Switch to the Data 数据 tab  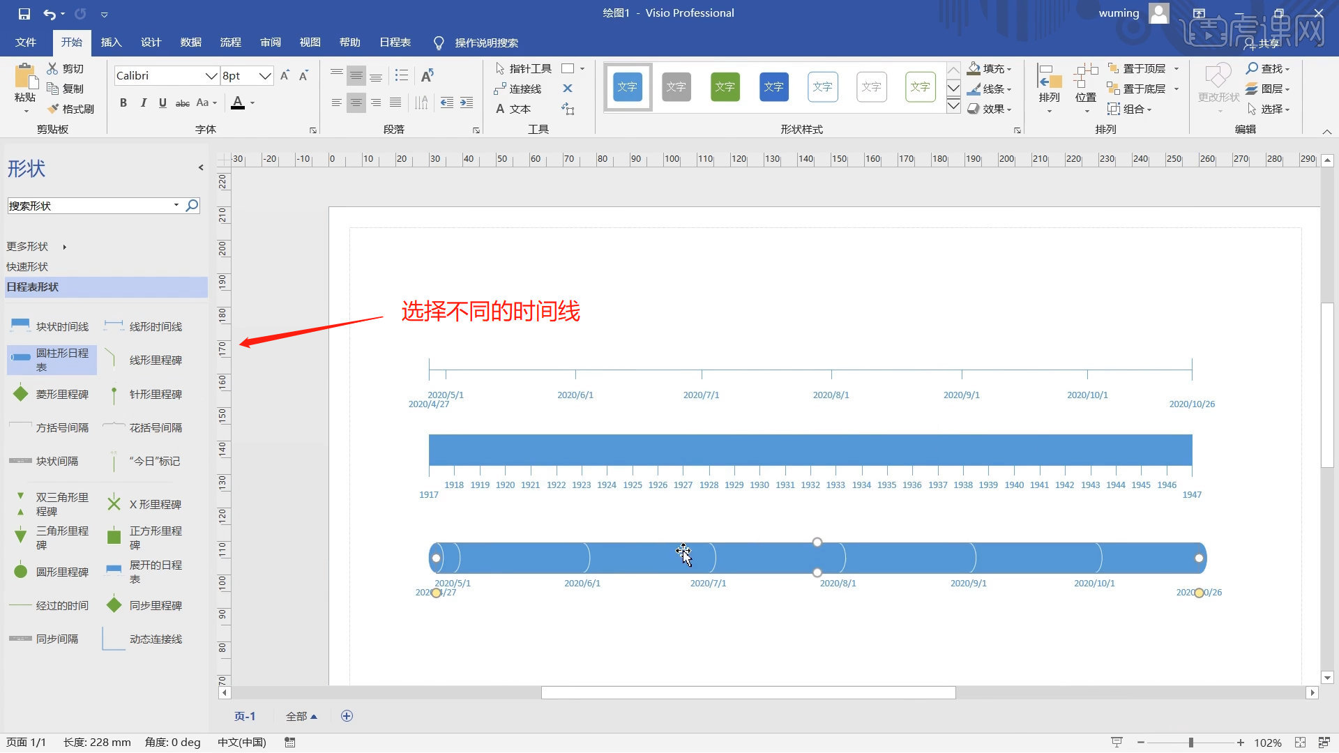point(190,42)
